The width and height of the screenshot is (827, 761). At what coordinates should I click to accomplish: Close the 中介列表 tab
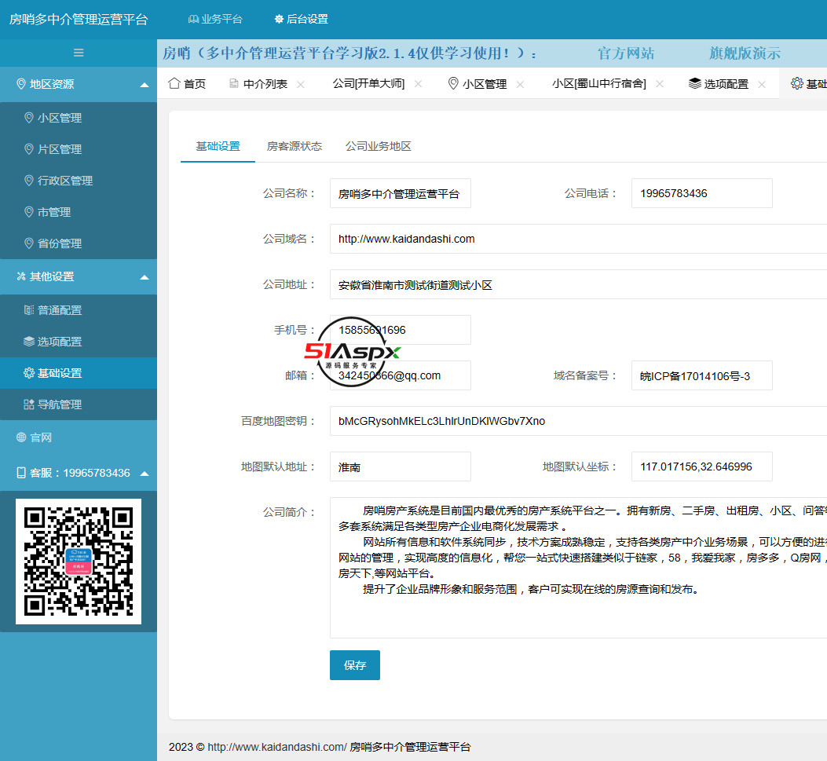pyautogui.click(x=301, y=84)
